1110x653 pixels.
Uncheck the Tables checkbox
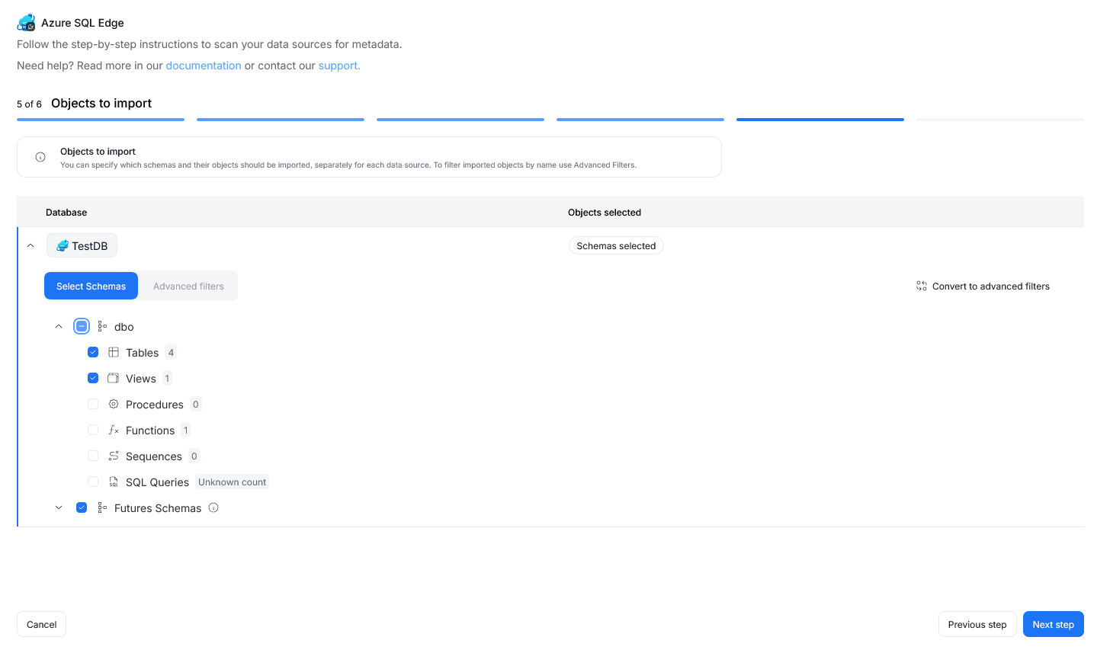[93, 352]
